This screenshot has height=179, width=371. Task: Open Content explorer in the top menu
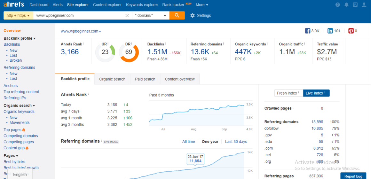tap(107, 5)
